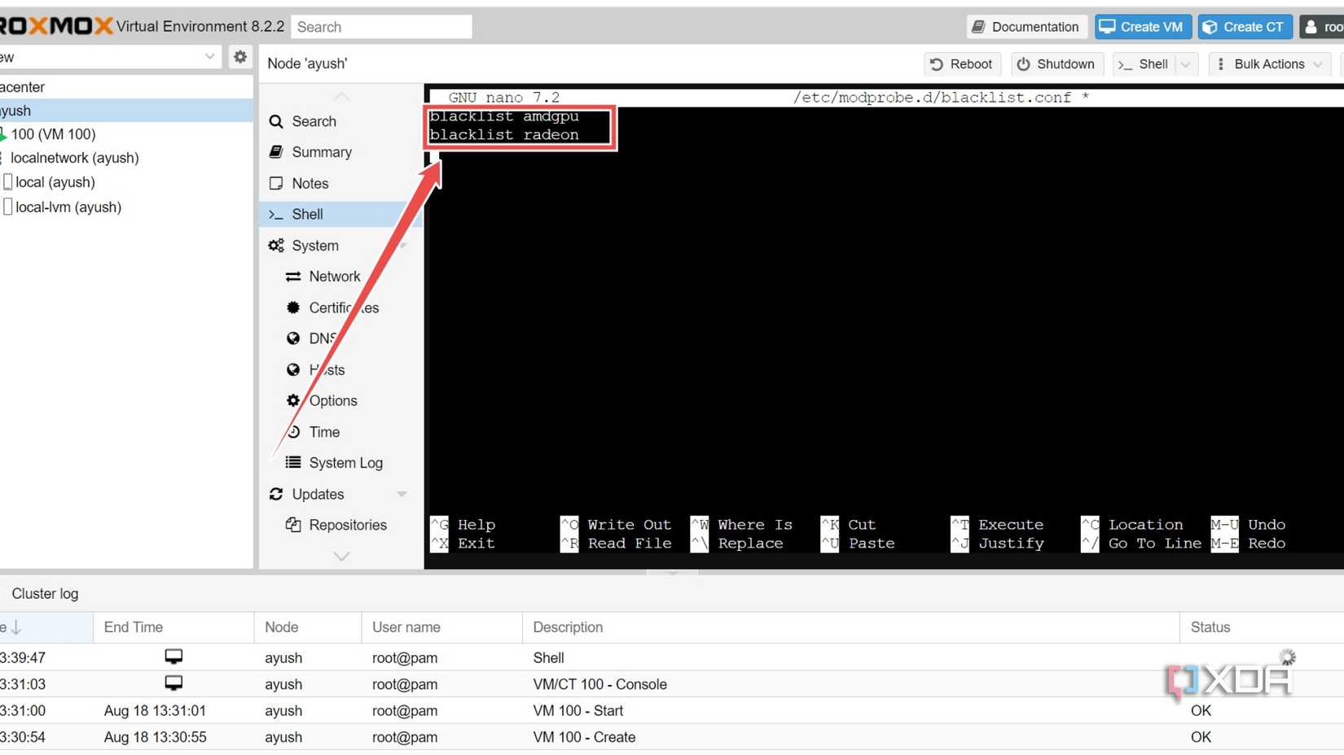1344x755 pixels.
Task: Click the clock icon beside Time
Action: [x=293, y=432]
